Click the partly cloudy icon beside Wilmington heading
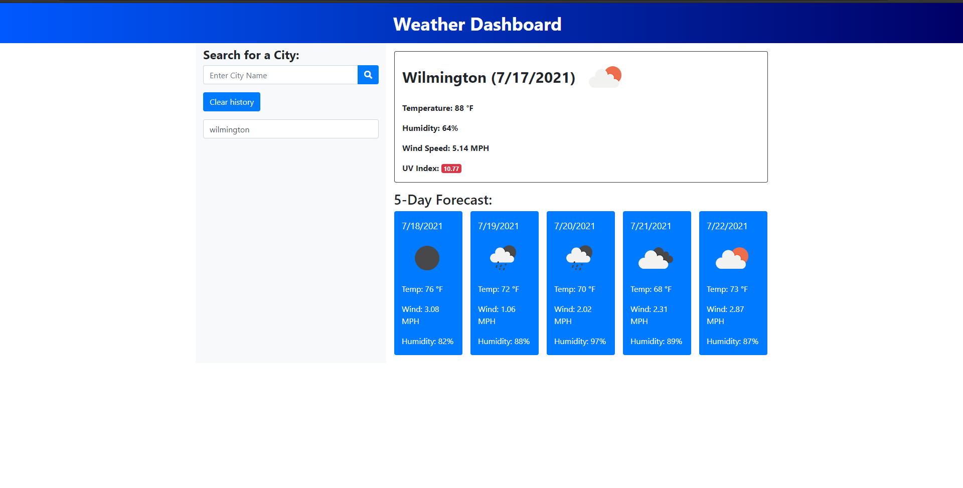 coord(605,77)
